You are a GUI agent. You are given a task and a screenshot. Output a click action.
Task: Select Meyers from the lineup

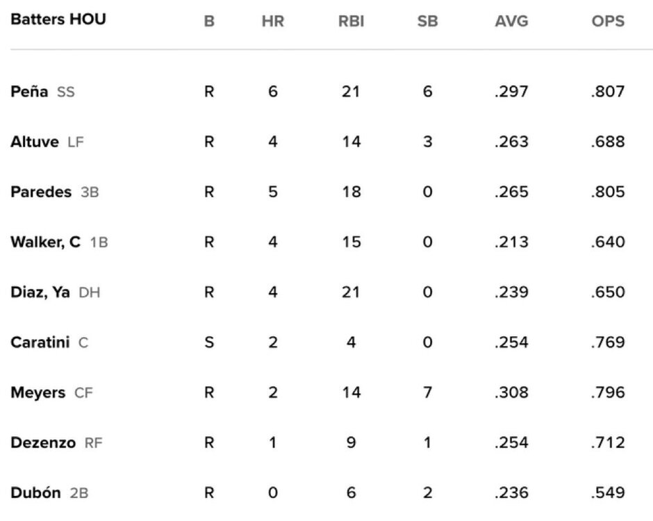point(38,392)
